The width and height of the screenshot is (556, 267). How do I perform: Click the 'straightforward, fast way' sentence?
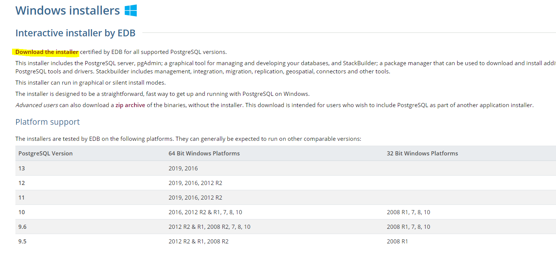tap(162, 94)
